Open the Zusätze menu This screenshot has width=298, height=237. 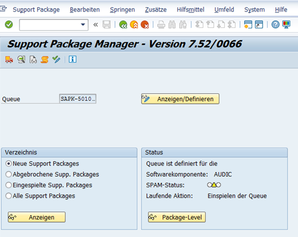pos(156,10)
